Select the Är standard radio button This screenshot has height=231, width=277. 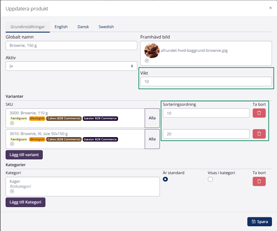[x=165, y=179]
